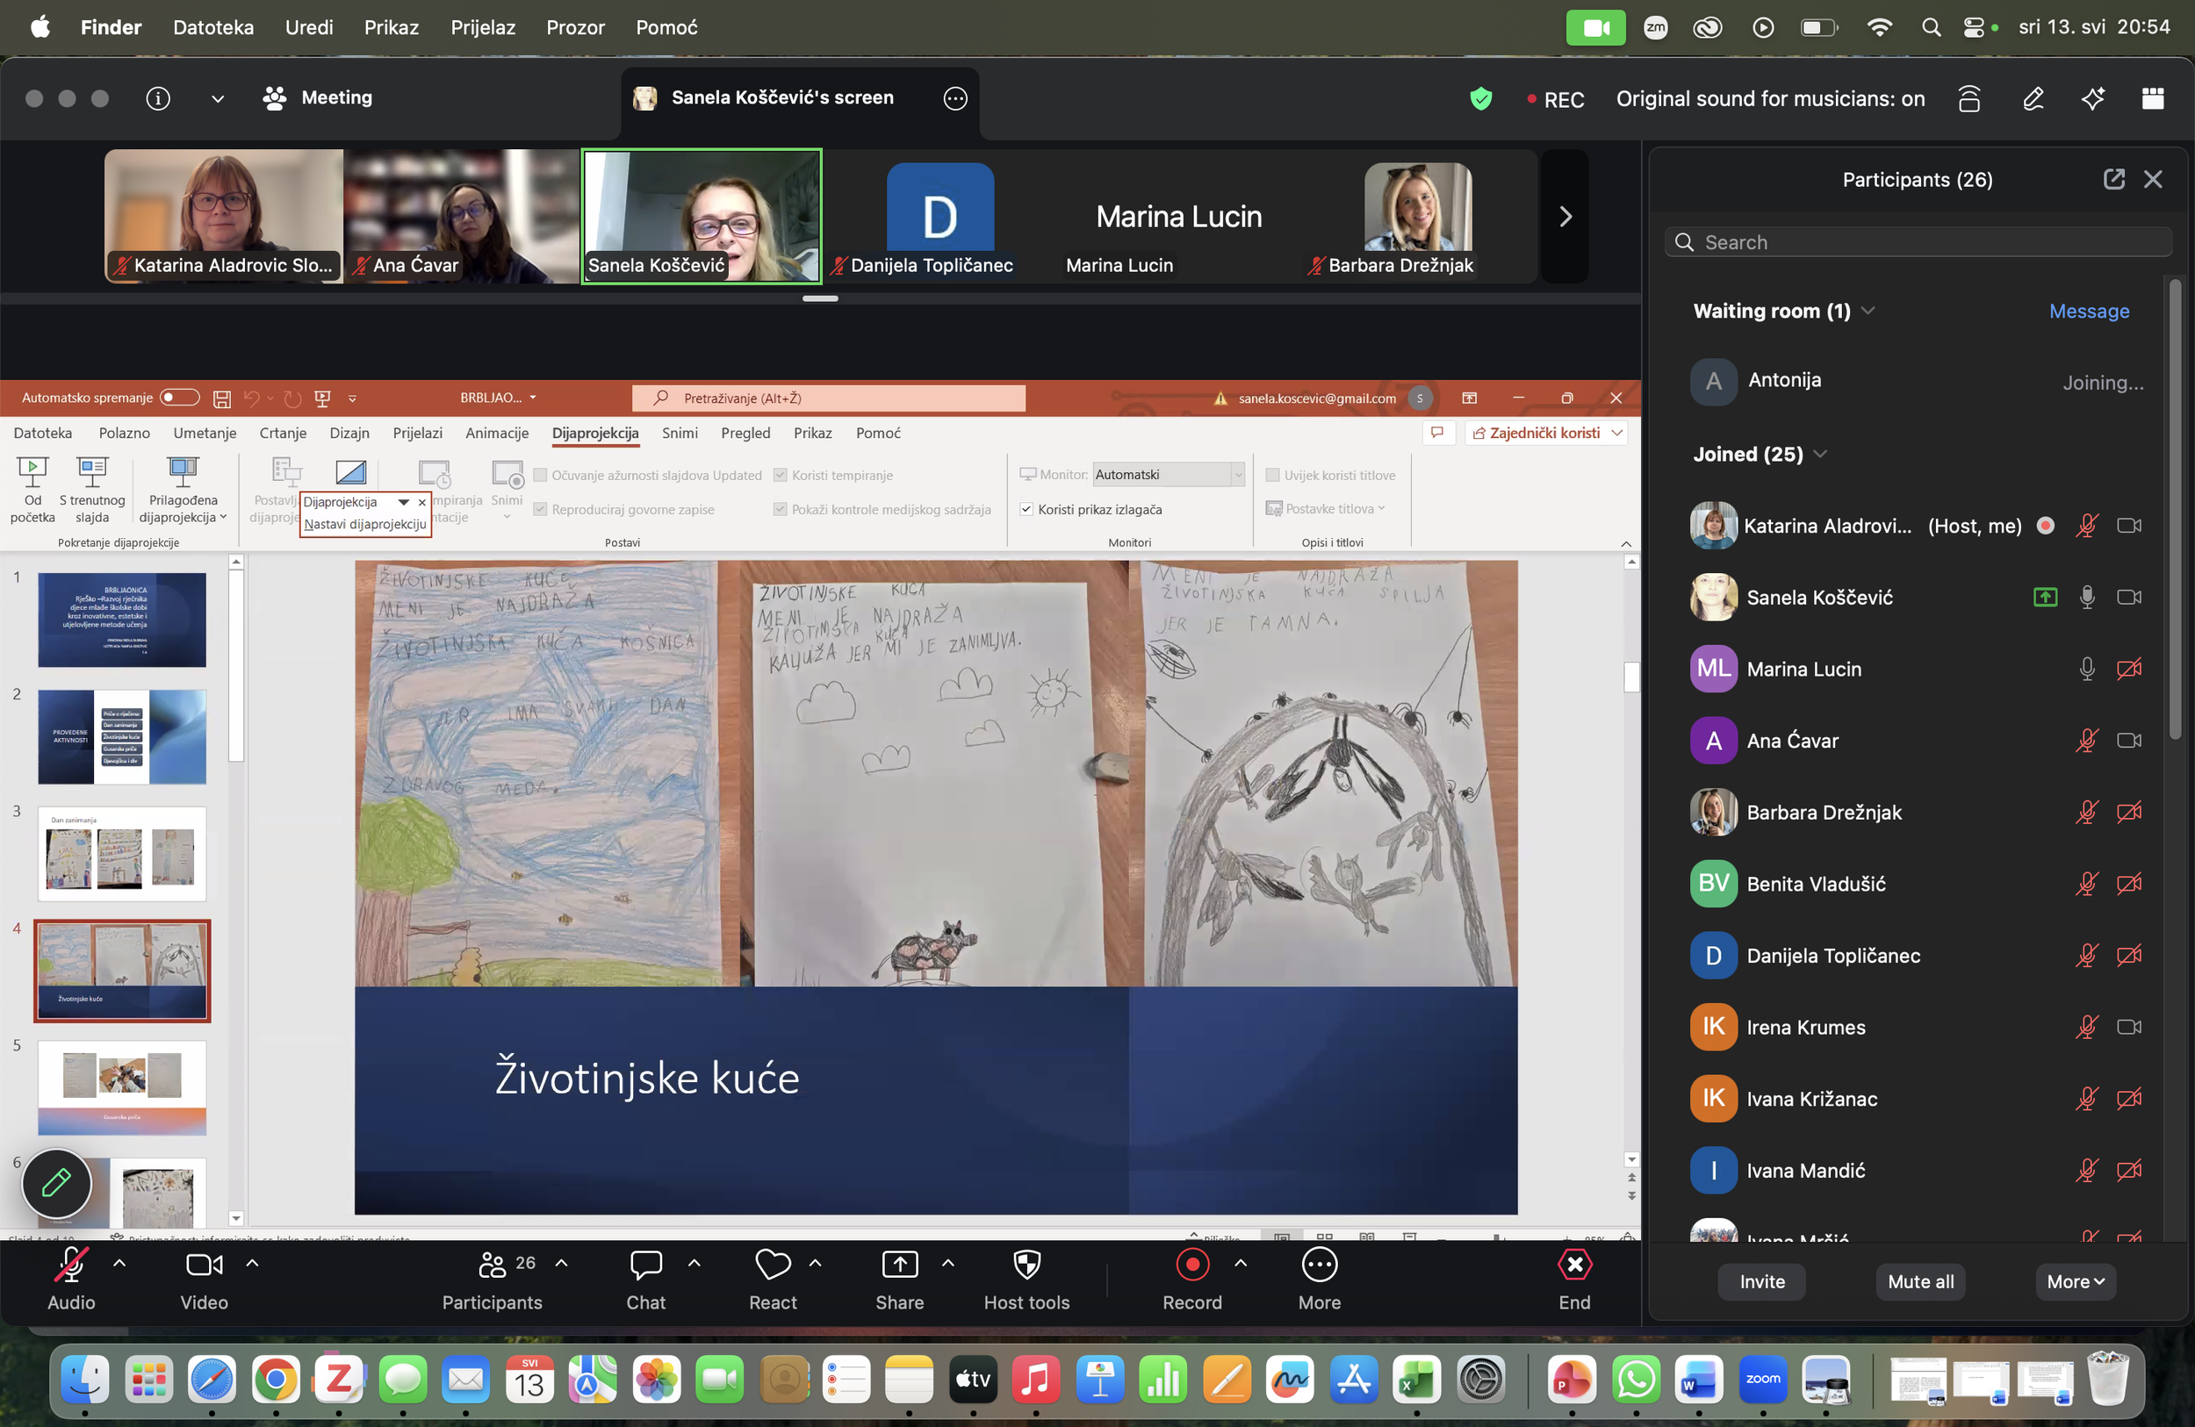The image size is (2195, 1427).
Task: Click Mute all button
Action: (1920, 1281)
